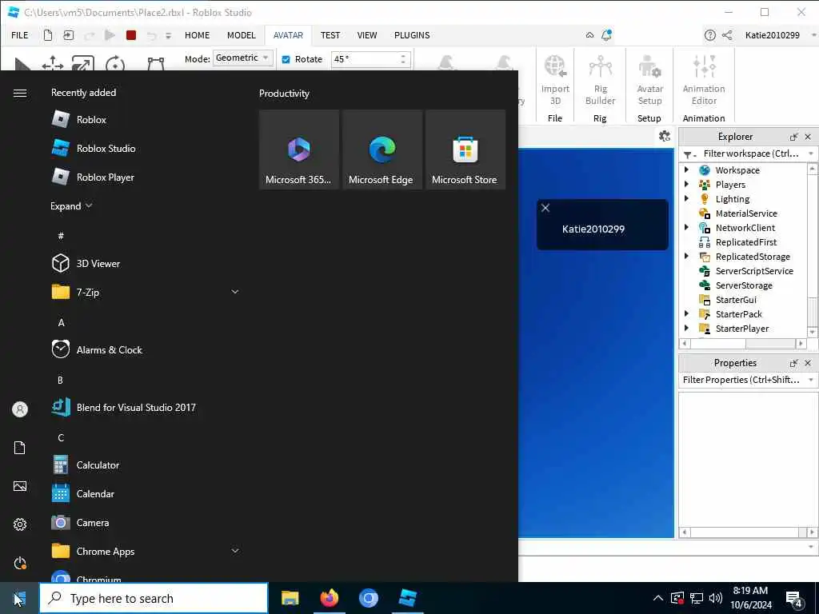
Task: Open File Explorer from taskbar
Action: [x=290, y=598]
